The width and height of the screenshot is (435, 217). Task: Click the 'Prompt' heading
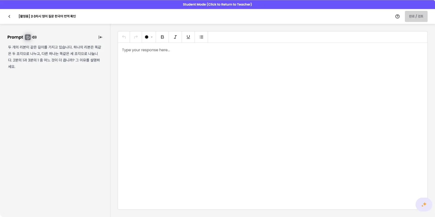(x=15, y=37)
